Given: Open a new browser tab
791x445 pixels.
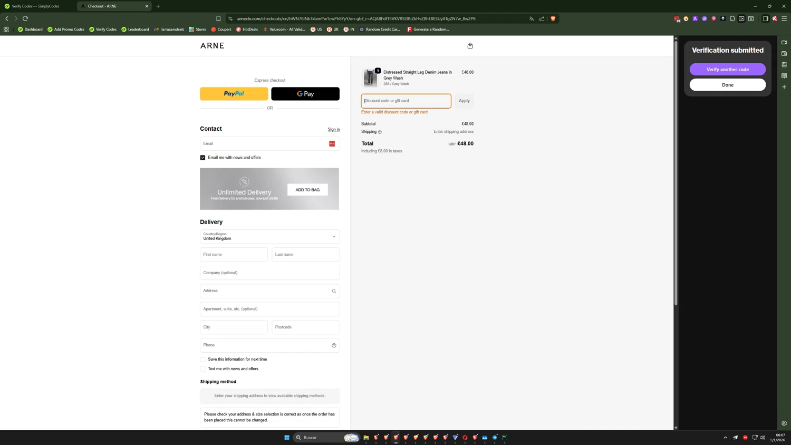Looking at the screenshot, I should 158,6.
